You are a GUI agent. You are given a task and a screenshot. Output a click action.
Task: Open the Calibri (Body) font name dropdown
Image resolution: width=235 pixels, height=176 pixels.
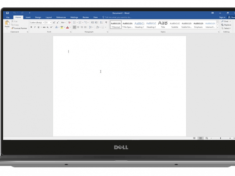point(36,22)
